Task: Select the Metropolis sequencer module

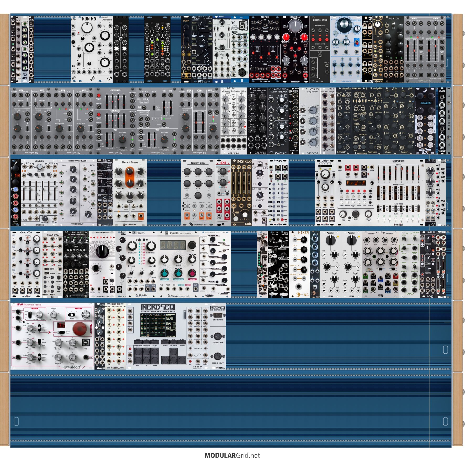Action: 381,193
